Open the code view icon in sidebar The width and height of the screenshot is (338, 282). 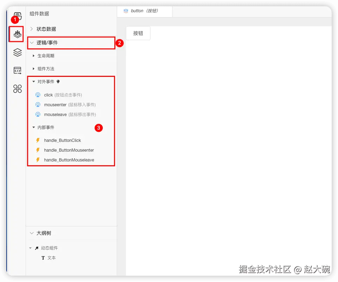pyautogui.click(x=16, y=70)
